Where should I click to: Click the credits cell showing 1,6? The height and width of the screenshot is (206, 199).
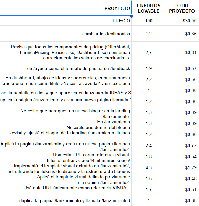149,179
